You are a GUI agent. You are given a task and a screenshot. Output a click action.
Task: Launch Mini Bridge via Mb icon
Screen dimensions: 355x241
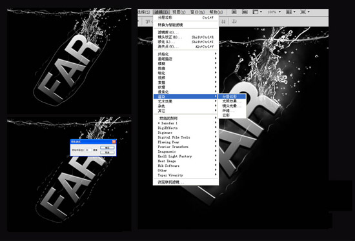245,12
